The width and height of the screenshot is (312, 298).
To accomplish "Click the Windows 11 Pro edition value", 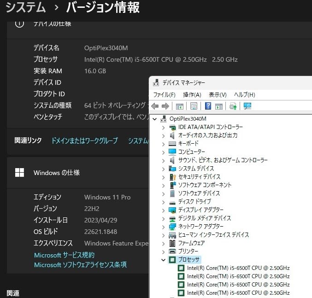I will pyautogui.click(x=107, y=197).
